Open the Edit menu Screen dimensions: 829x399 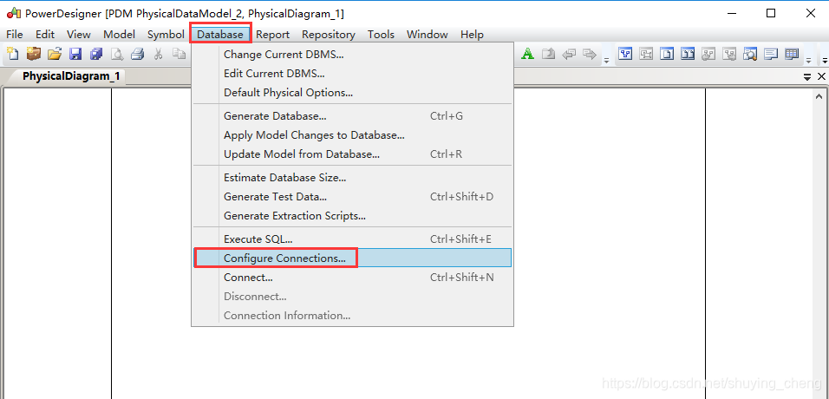pos(45,35)
